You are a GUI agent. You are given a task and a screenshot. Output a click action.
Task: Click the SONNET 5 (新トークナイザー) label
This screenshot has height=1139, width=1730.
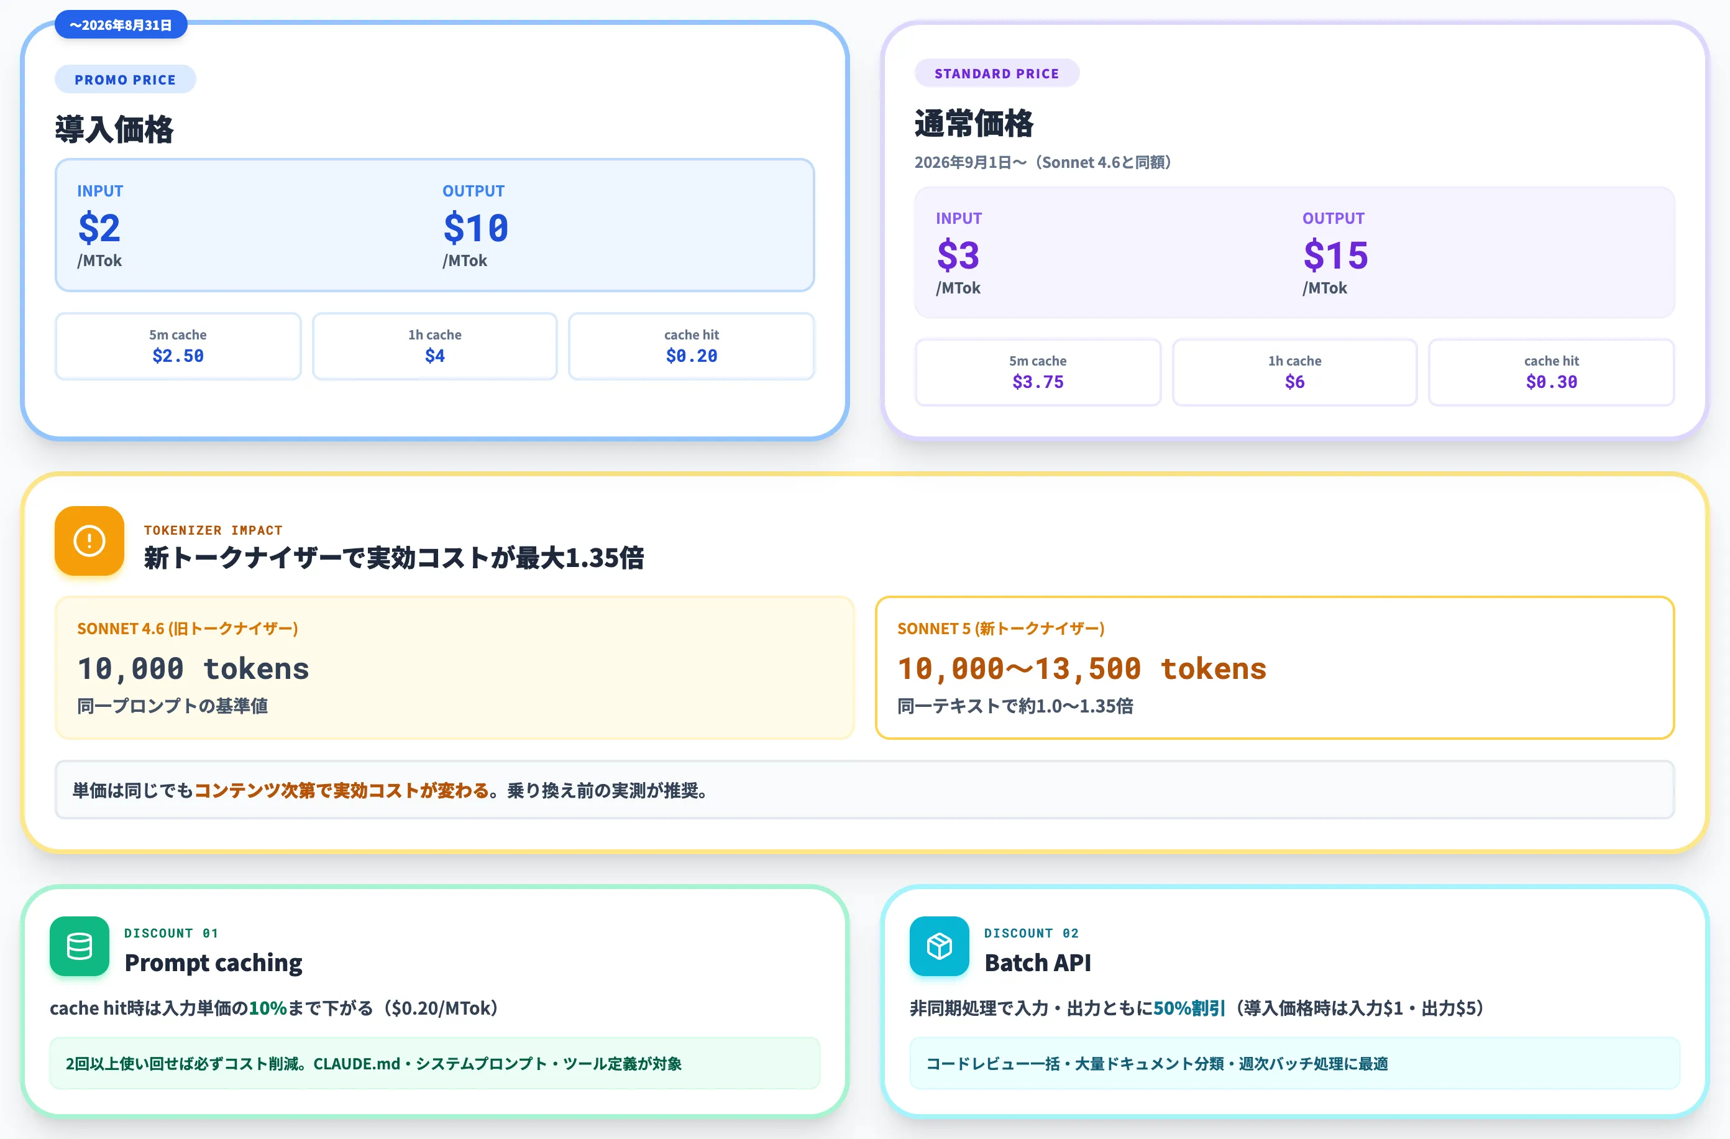pyautogui.click(x=1001, y=629)
